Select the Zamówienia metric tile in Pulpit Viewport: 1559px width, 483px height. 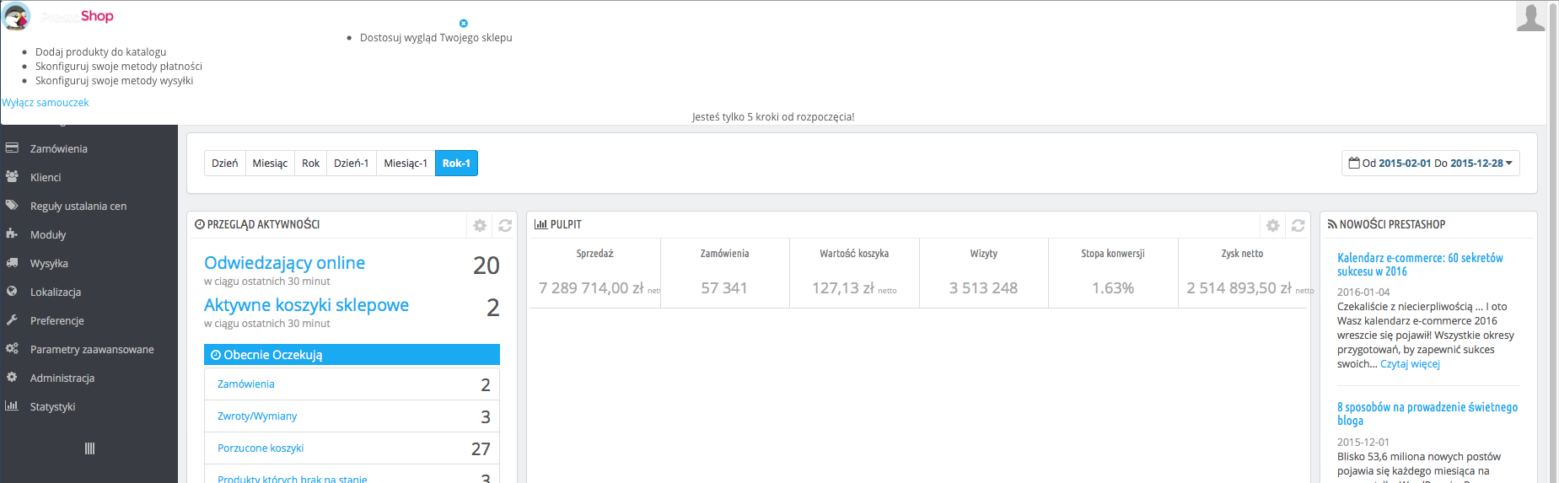coord(725,273)
